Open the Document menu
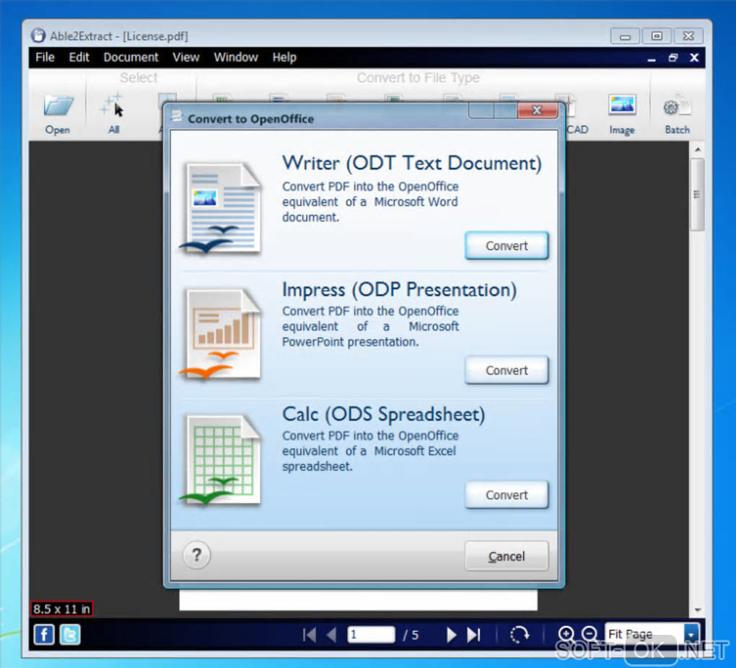Screen dimensions: 736x668 tap(131, 57)
